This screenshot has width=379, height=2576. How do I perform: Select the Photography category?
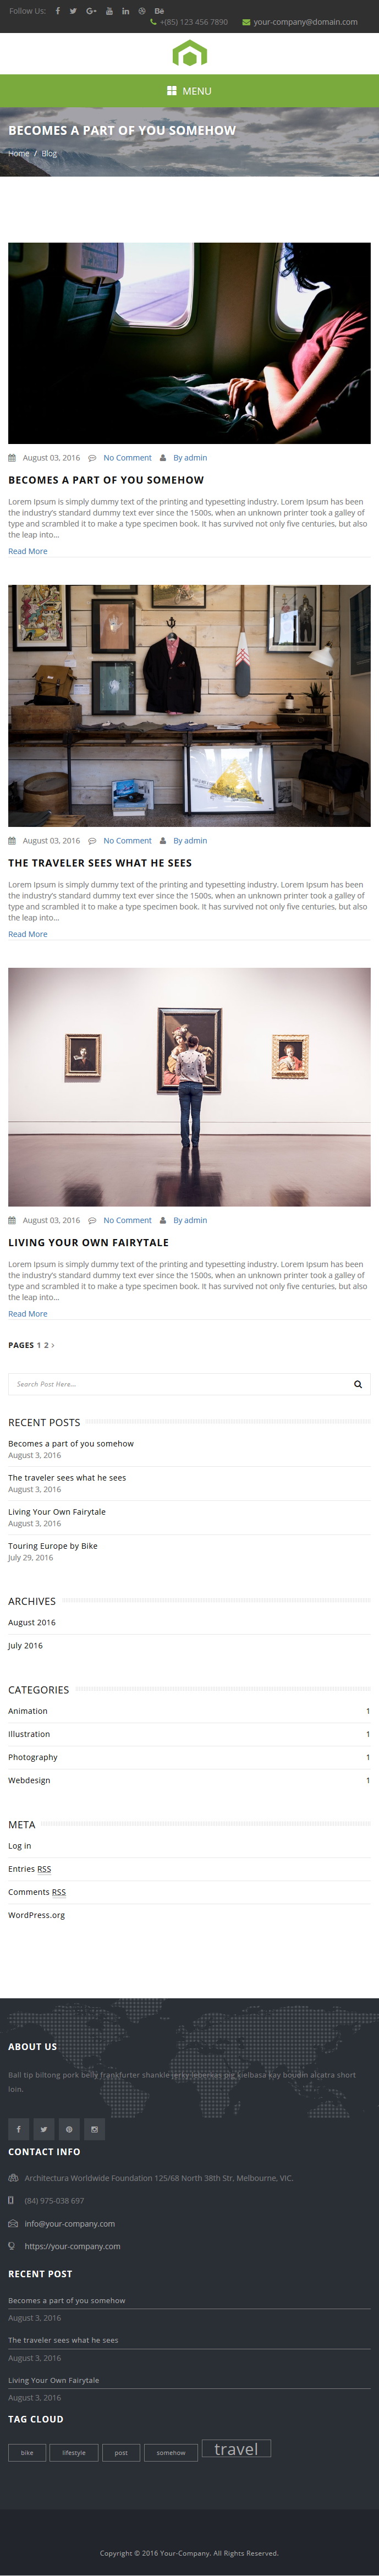pos(33,1757)
